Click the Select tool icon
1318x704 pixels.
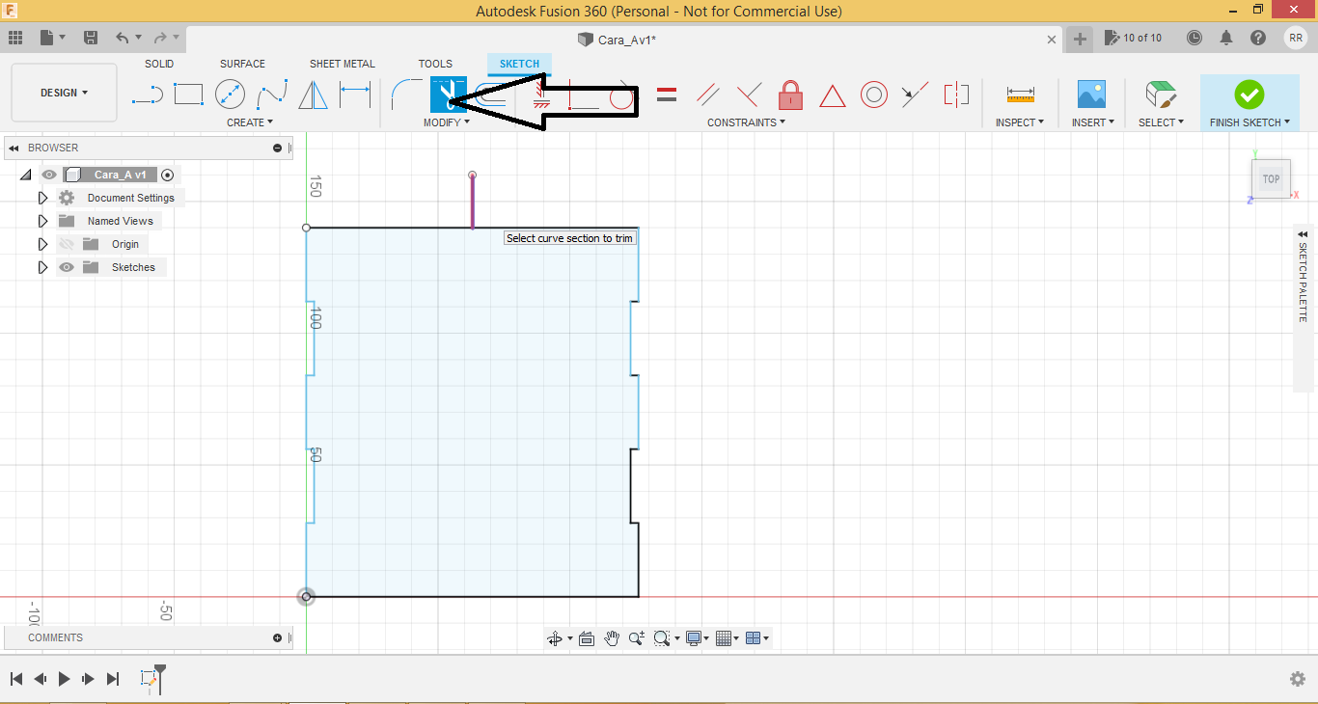point(1161,95)
